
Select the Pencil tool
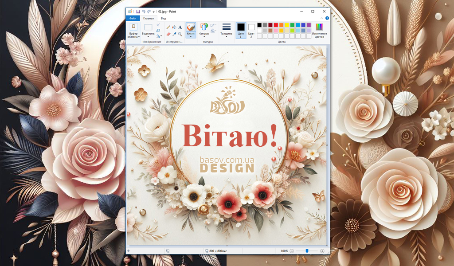[x=168, y=27]
